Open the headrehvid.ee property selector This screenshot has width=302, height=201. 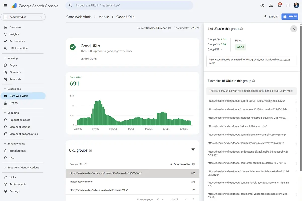tap(23, 17)
